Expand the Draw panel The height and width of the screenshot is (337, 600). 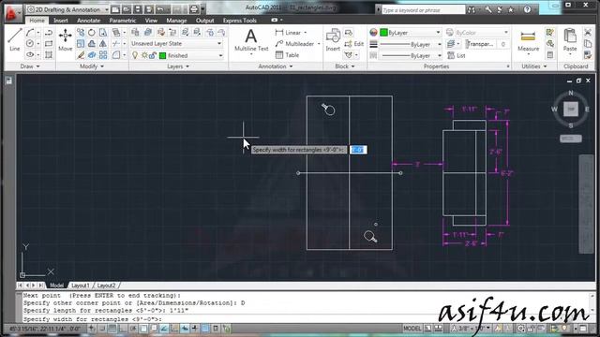30,66
